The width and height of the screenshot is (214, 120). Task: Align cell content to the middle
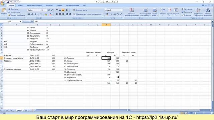pos(60,10)
